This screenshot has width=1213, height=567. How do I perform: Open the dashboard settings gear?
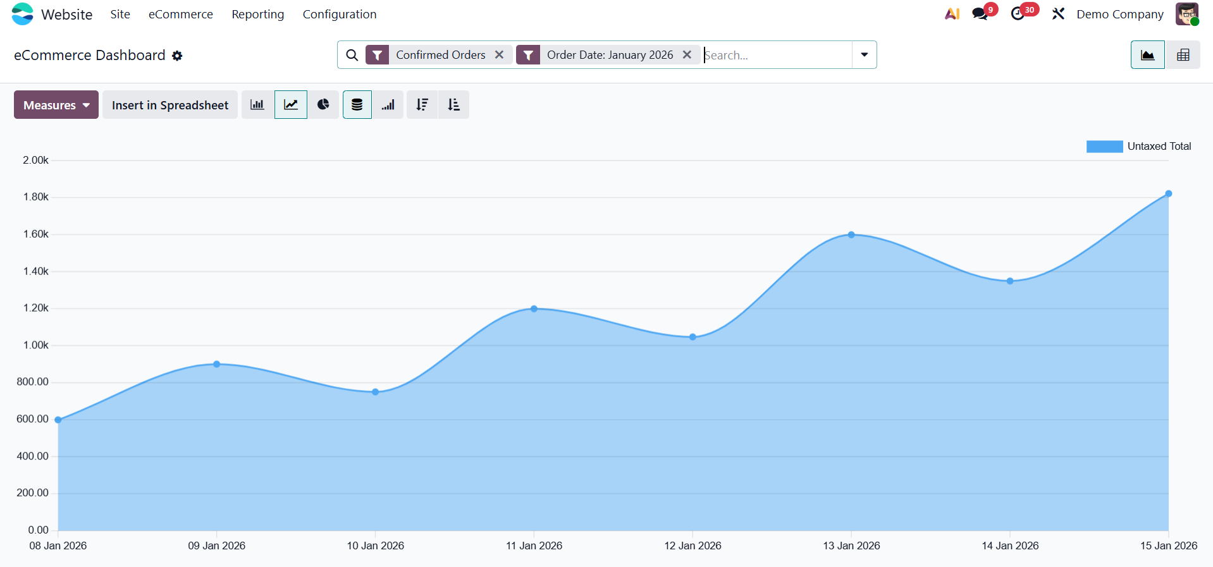click(x=178, y=56)
